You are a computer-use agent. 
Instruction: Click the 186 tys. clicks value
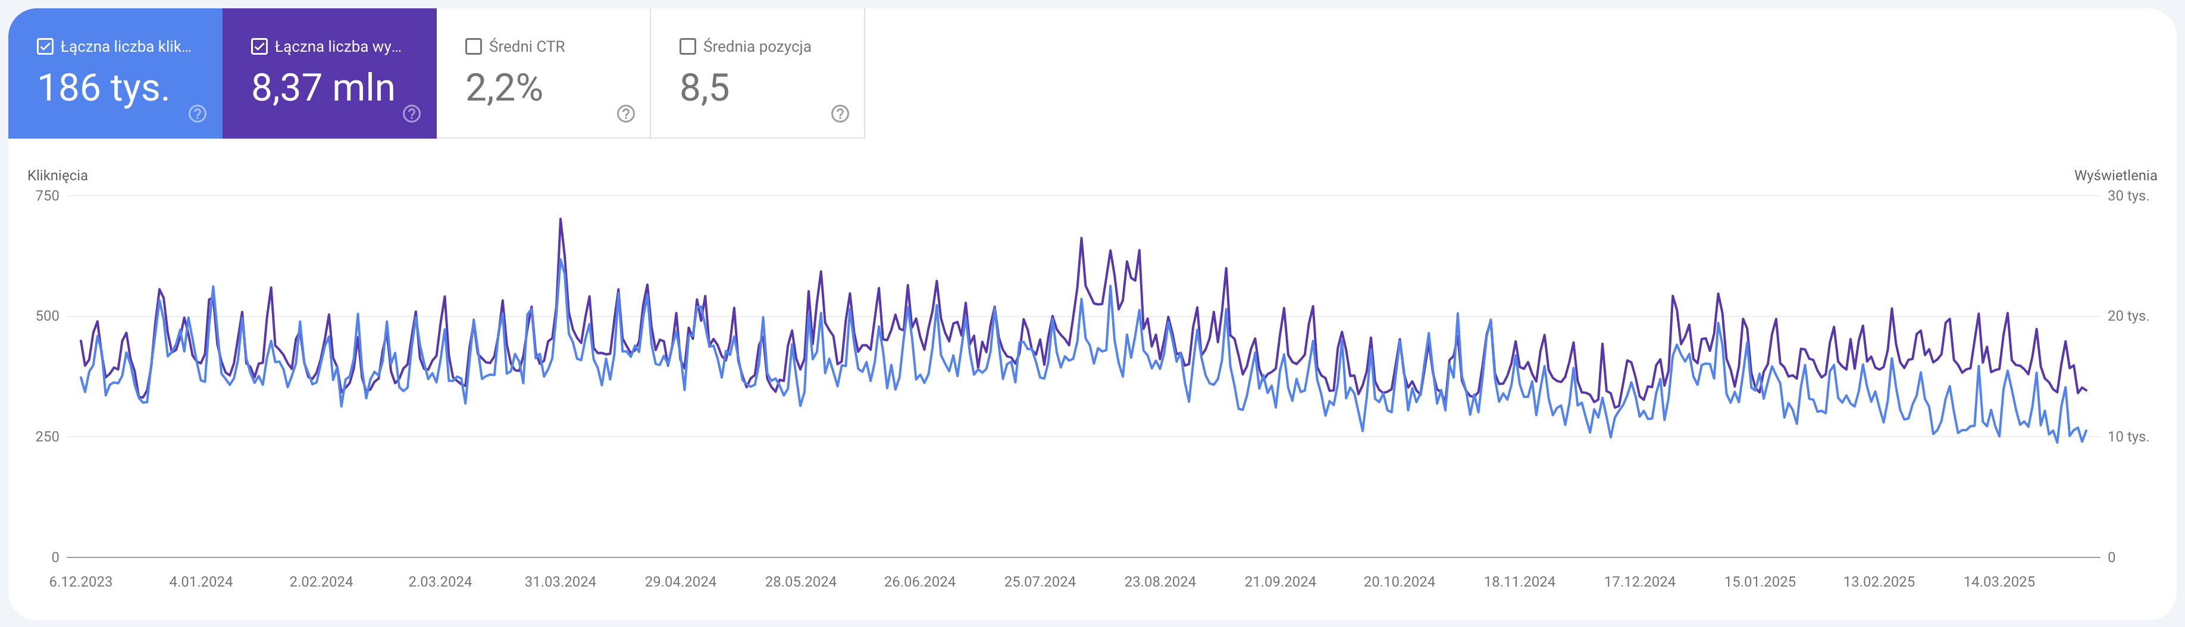click(x=104, y=88)
